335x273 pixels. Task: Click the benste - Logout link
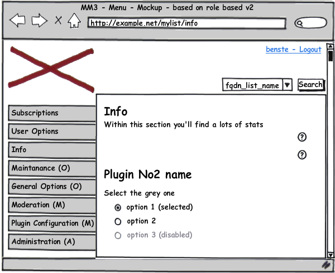[293, 50]
